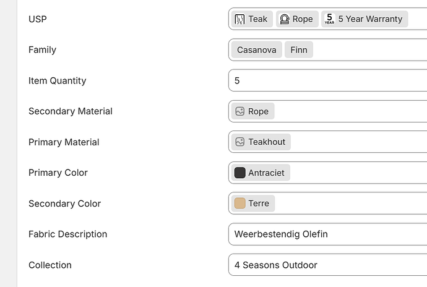Screen dimensions: 427x287
Task: Select the Finn family tag
Action: coord(300,50)
